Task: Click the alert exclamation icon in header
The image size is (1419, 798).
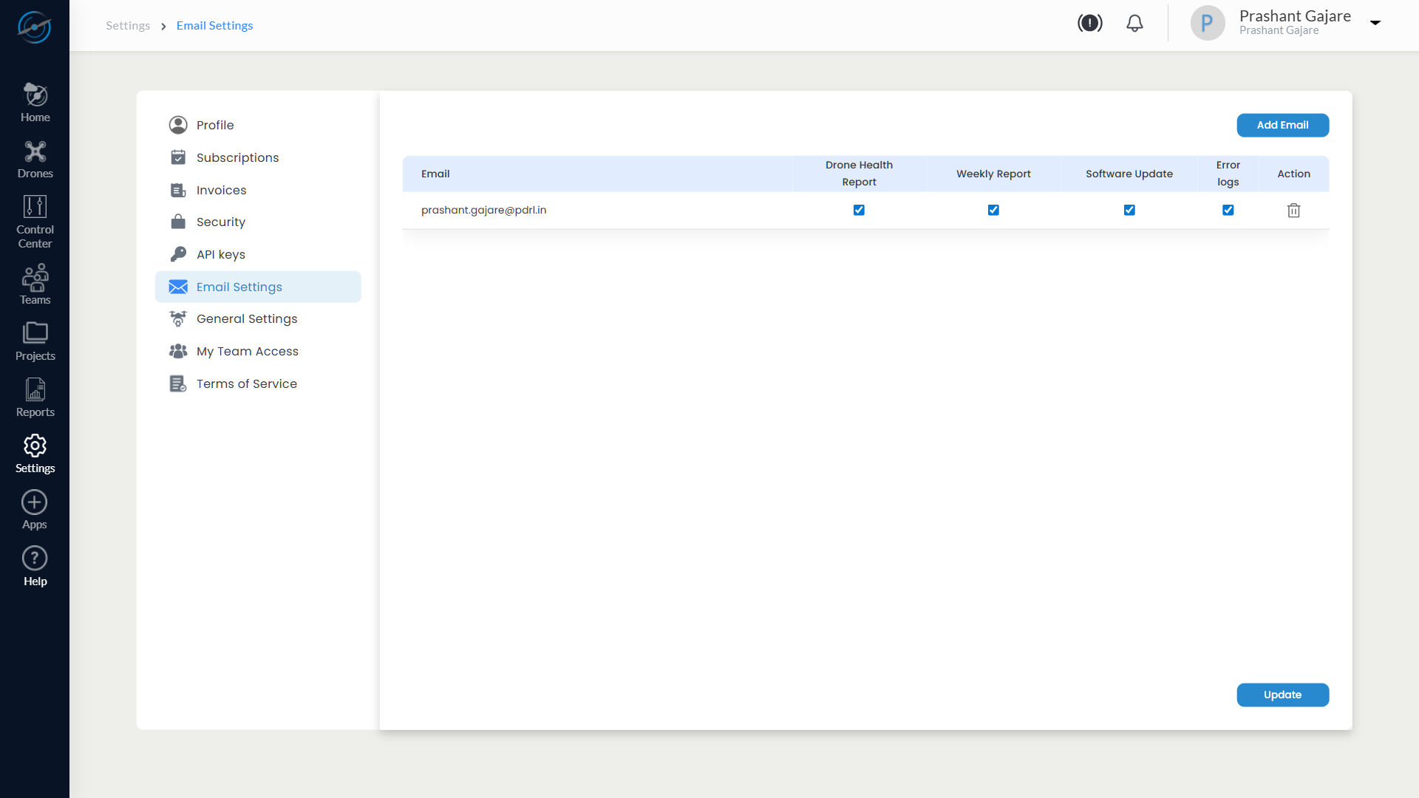Action: (1089, 24)
